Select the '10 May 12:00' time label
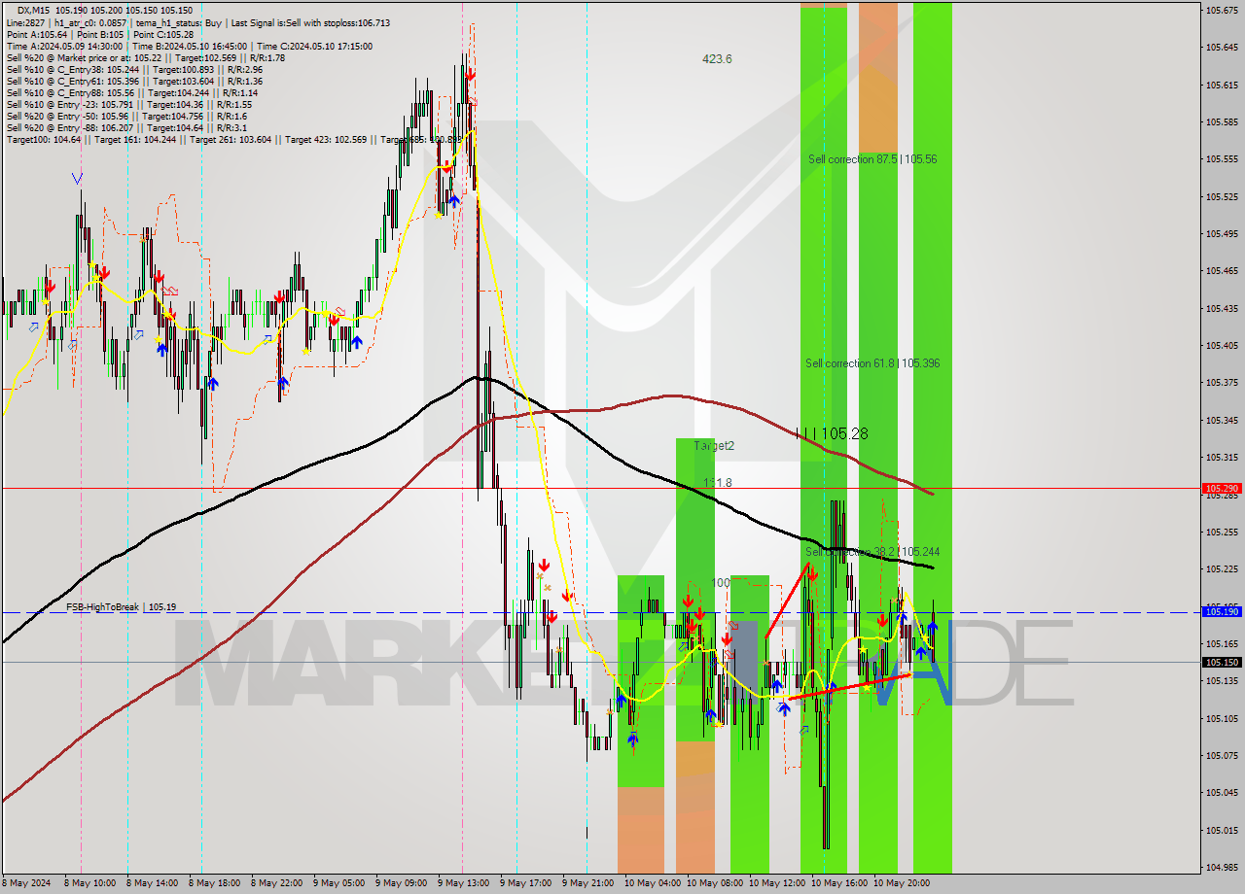 777,883
